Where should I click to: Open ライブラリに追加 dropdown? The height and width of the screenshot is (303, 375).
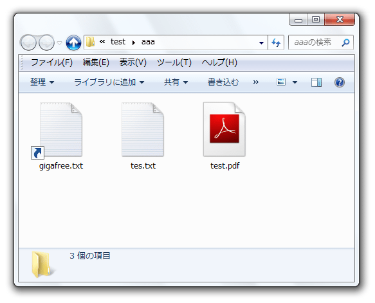point(109,82)
